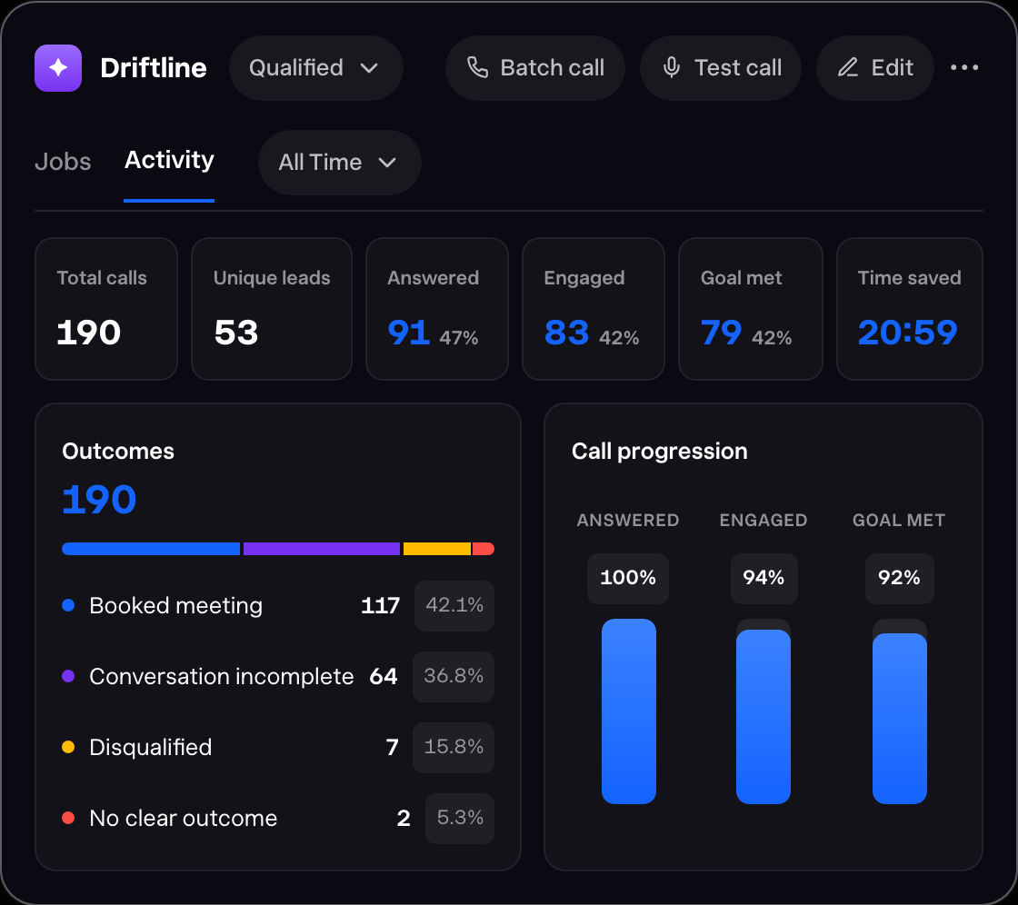Click the 15.8% percentage badge

[454, 747]
